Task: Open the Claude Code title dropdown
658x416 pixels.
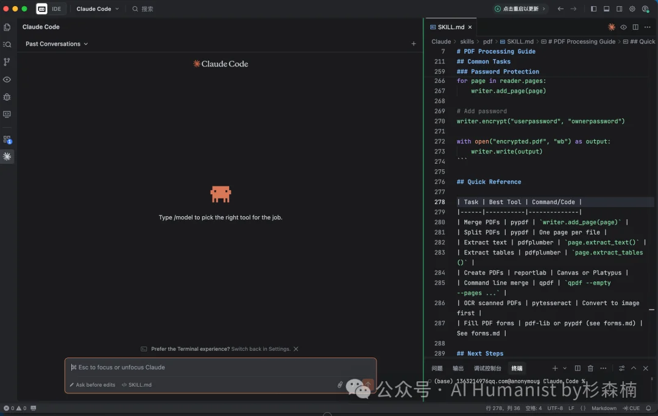Action: pyautogui.click(x=97, y=9)
